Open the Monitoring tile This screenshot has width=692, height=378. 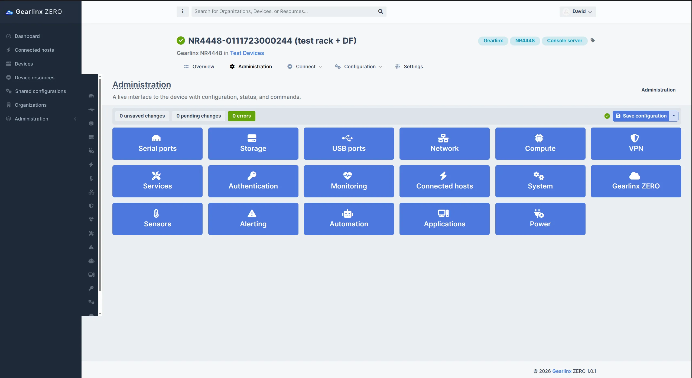coord(349,181)
